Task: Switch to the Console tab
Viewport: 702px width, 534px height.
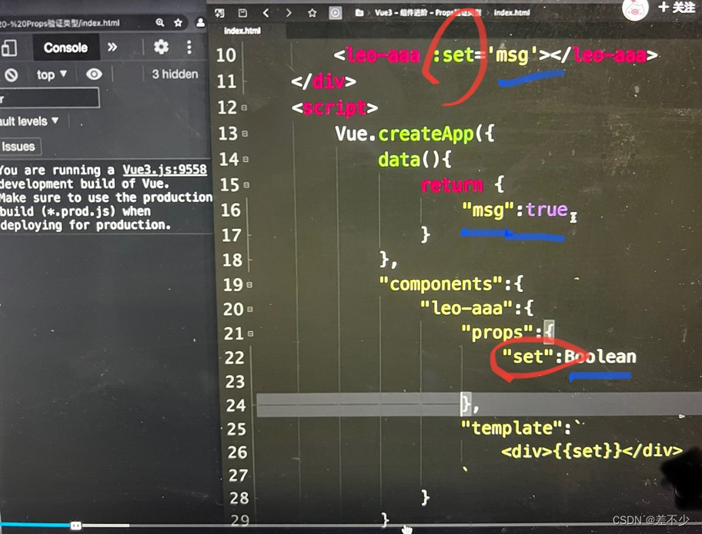Action: pyautogui.click(x=65, y=48)
